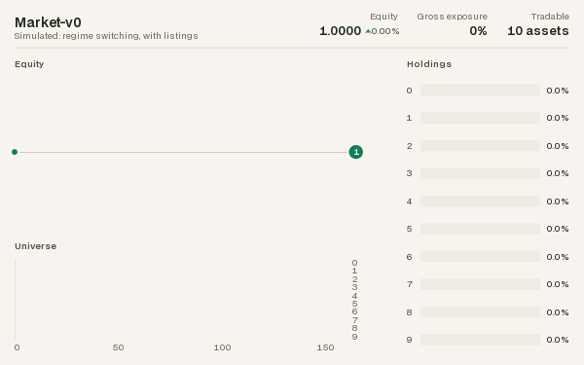The image size is (584, 365).
Task: Click the green end marker labeled 1 on equity line
Action: [x=356, y=152]
